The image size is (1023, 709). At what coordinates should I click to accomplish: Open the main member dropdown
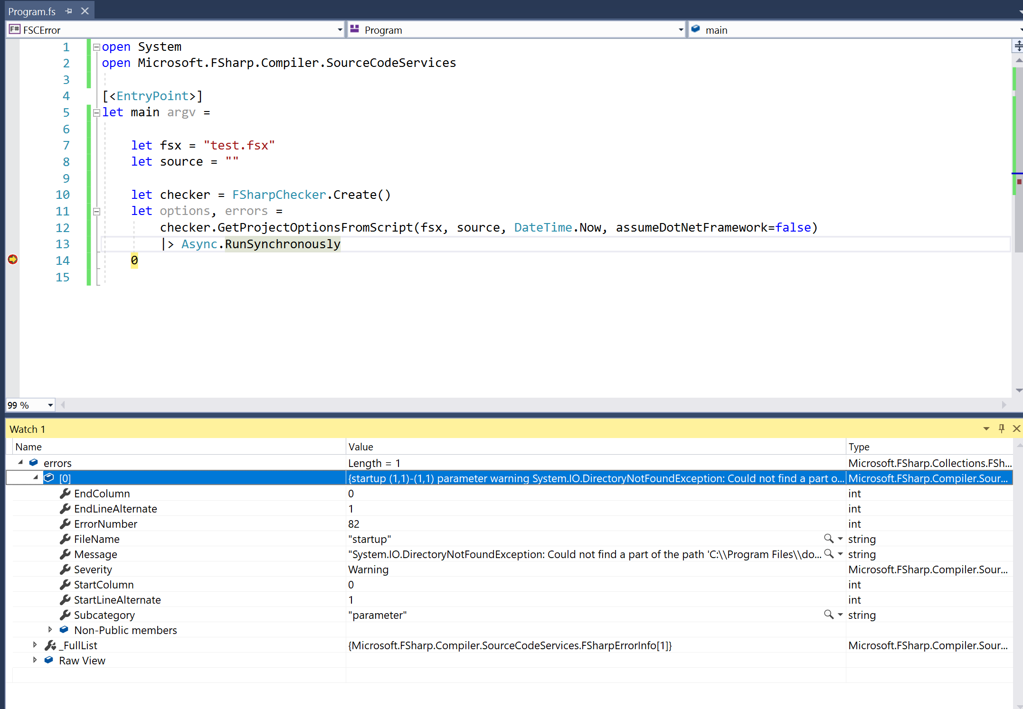tap(1020, 30)
